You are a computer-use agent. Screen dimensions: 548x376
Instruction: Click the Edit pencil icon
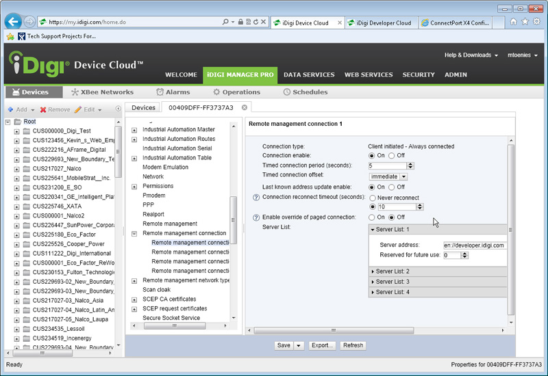pyautogui.click(x=78, y=109)
